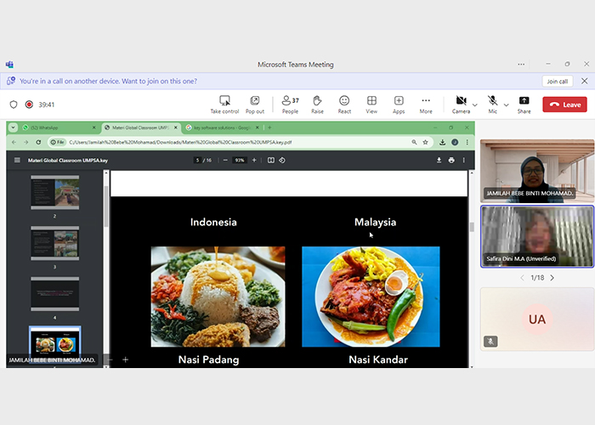Open the PDF viewer more options menu

tap(464, 160)
